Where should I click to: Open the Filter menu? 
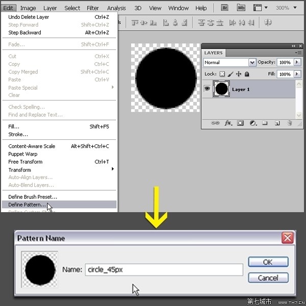click(x=93, y=8)
